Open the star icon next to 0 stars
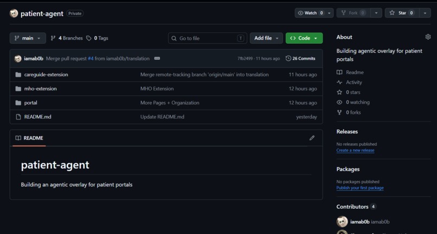 click(x=339, y=92)
